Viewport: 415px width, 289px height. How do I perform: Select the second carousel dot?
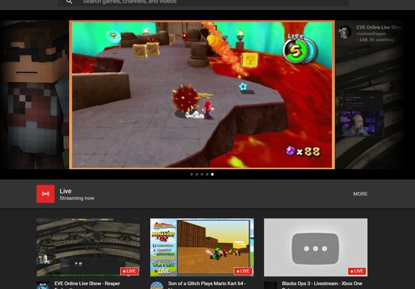click(197, 174)
